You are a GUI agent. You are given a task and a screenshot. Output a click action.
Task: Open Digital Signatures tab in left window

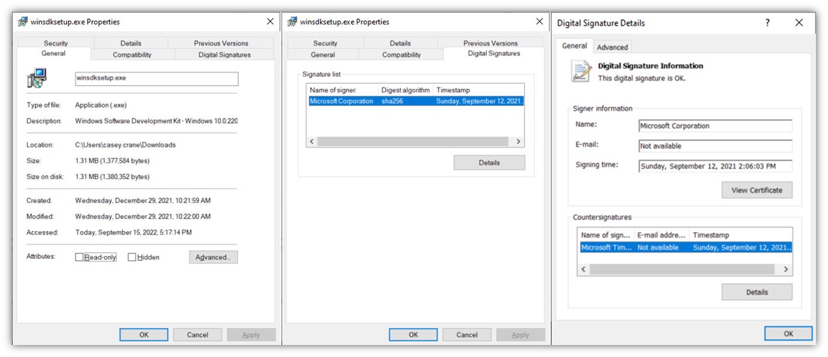[x=225, y=55]
